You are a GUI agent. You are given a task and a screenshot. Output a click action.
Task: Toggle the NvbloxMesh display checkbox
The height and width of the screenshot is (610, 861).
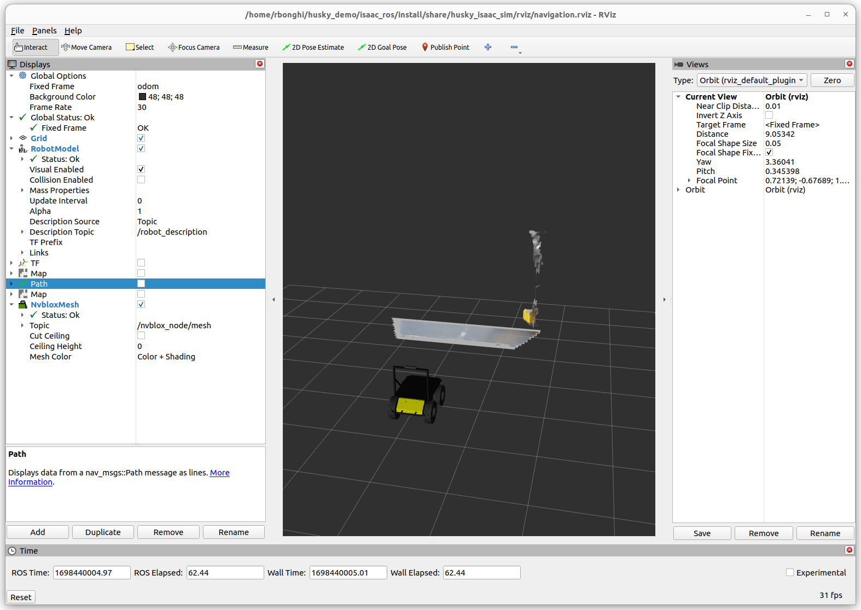141,305
